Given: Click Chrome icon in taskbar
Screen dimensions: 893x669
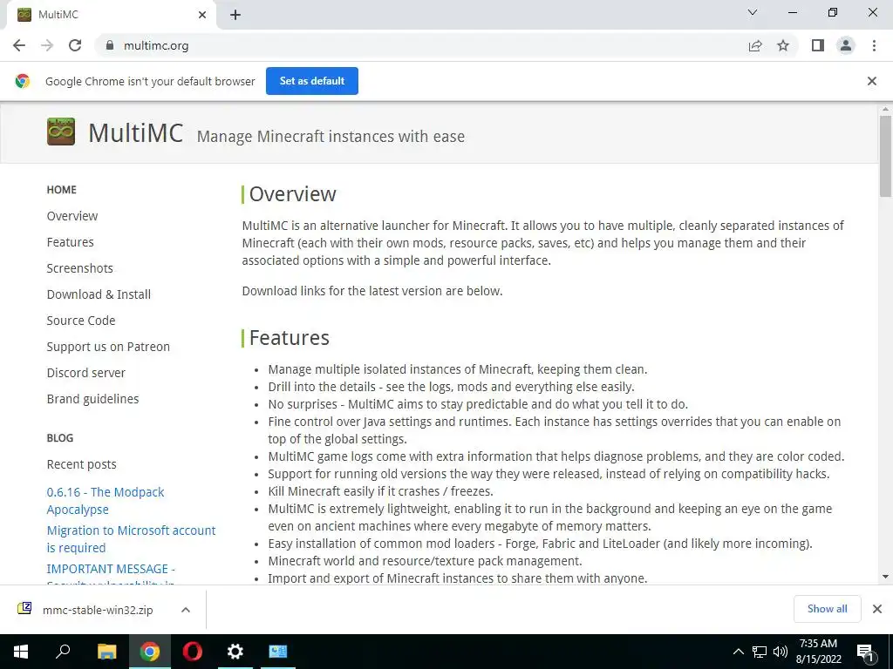Looking at the screenshot, I should [x=150, y=652].
